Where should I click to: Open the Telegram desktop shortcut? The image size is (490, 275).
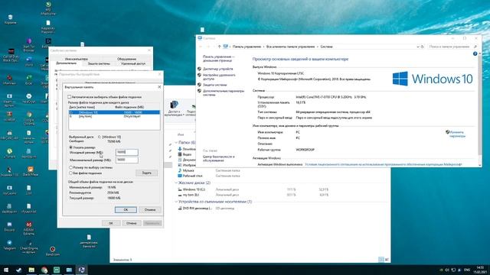tap(9, 244)
